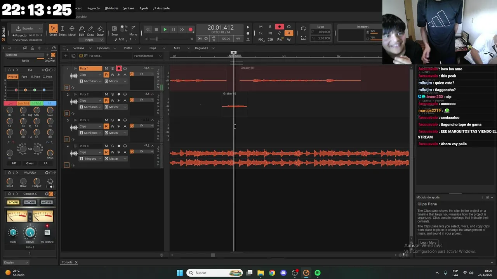Expand the Personalizado track control dropdown

pyautogui.click(x=148, y=56)
